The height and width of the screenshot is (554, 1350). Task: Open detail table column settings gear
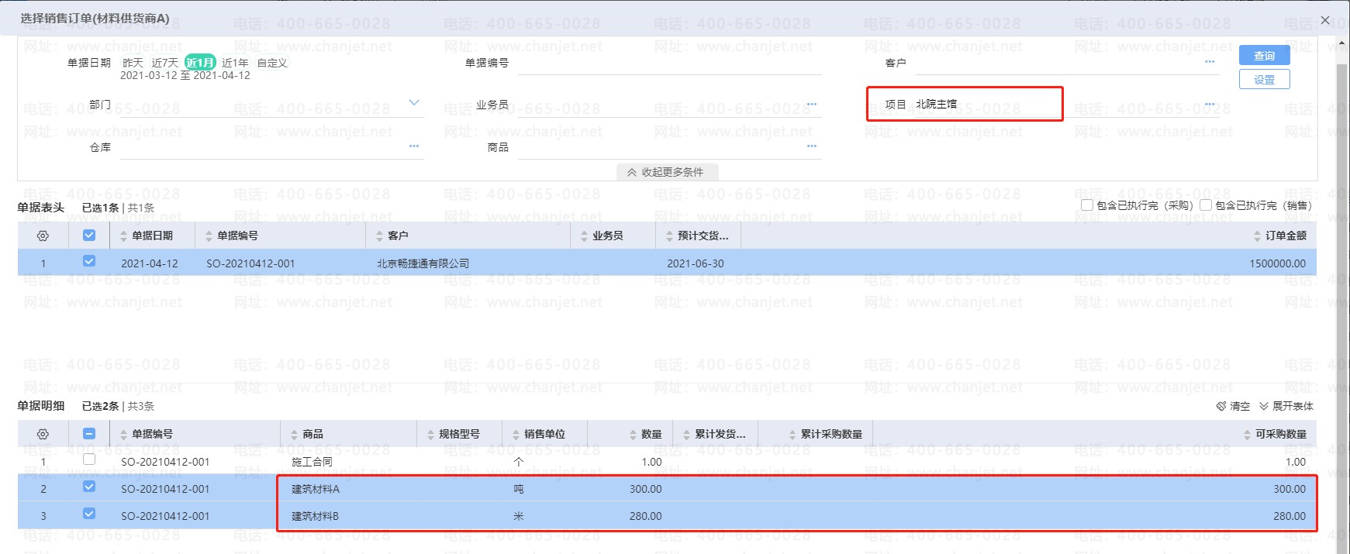tap(43, 434)
